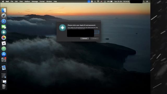Open Preview app icon in Dock
This screenshot has height=94, width=167.
(x=4, y=68)
